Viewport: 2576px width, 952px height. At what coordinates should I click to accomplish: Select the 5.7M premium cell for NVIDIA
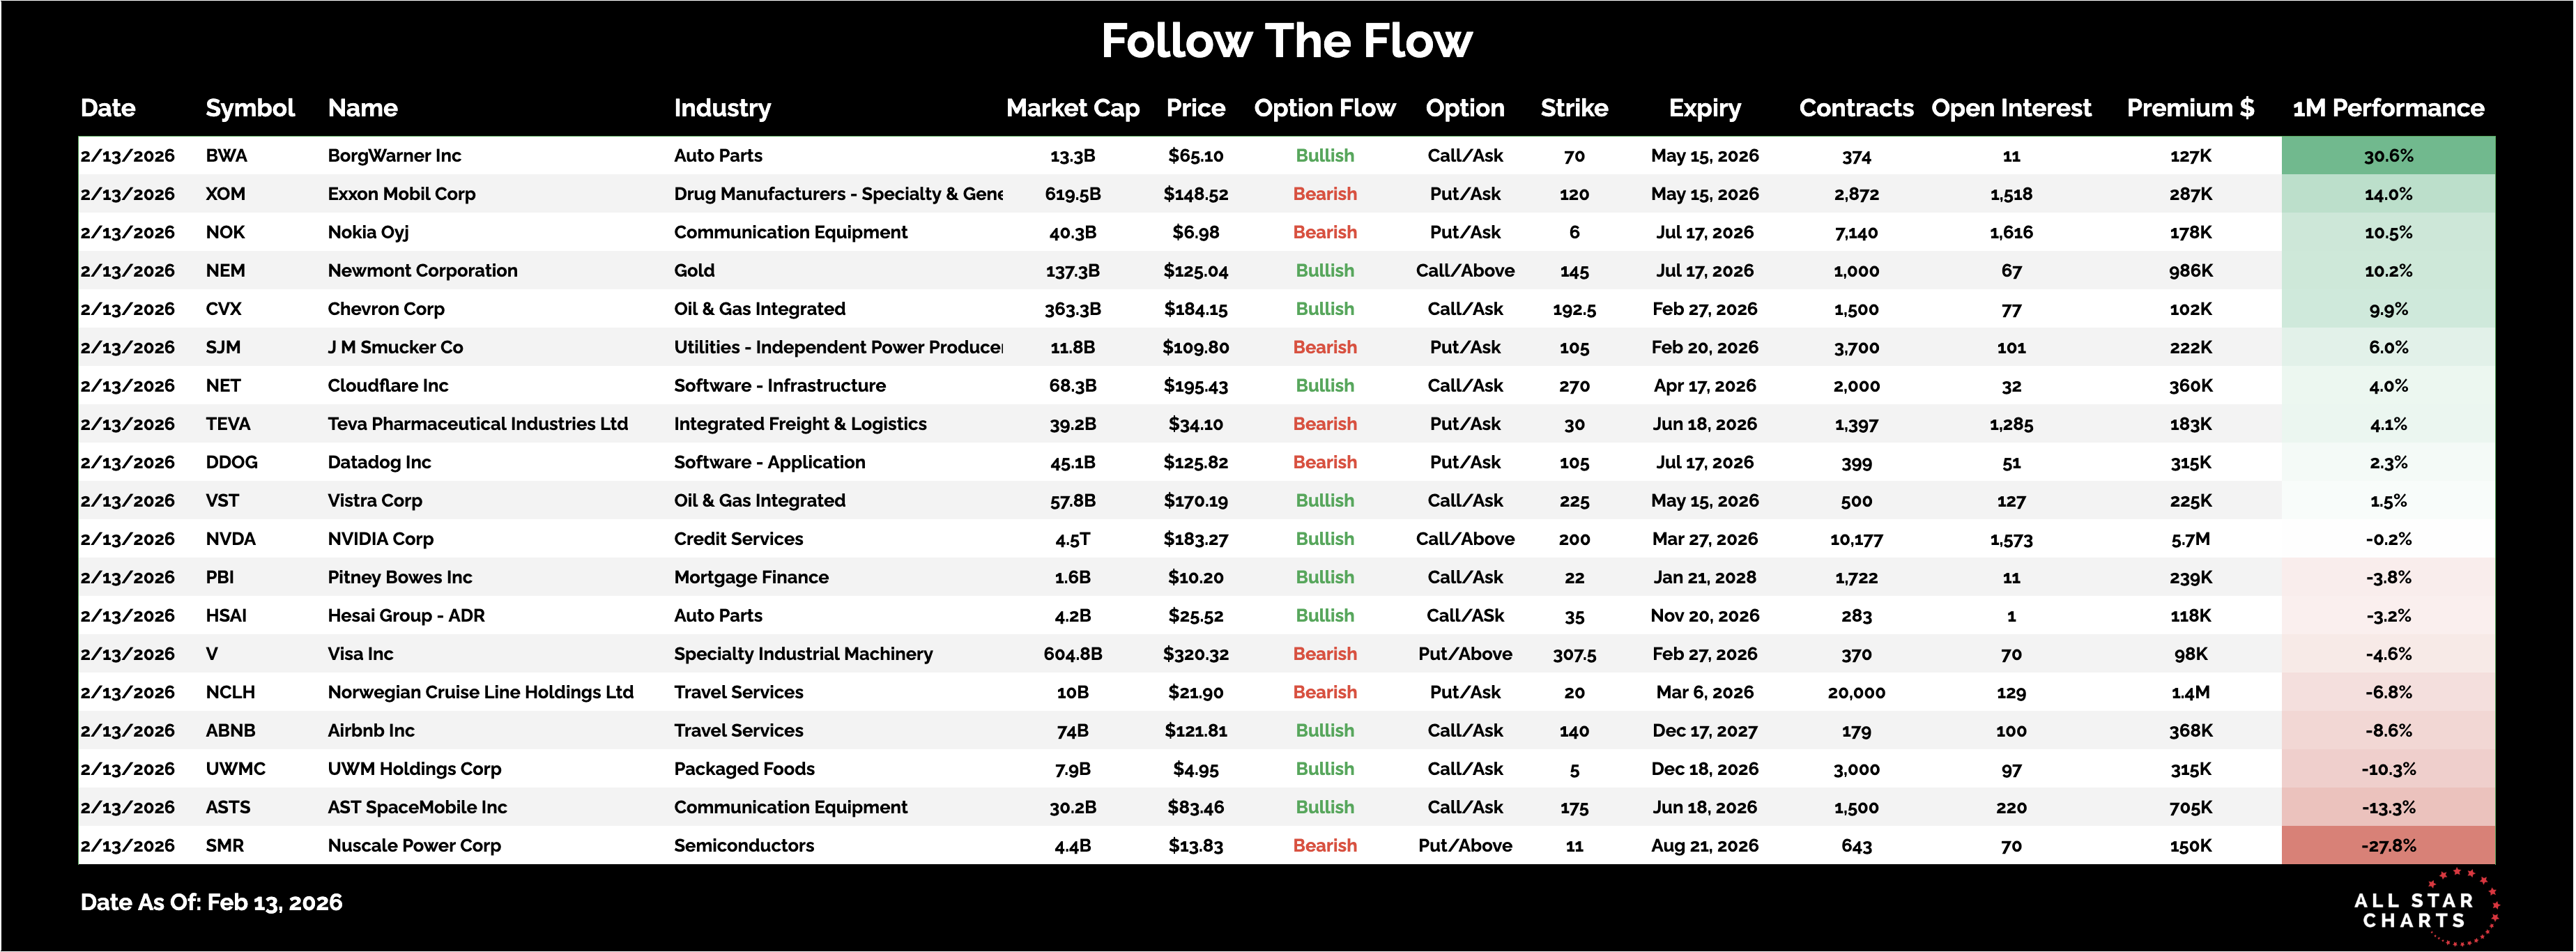tap(2189, 539)
